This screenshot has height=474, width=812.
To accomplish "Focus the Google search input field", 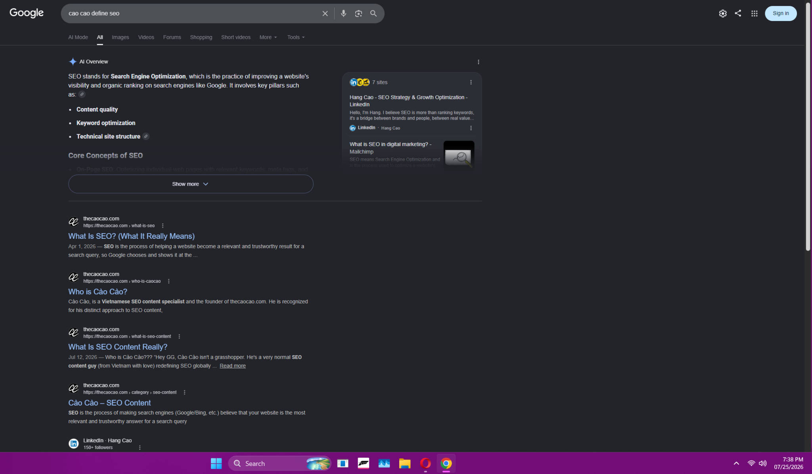I will point(192,13).
